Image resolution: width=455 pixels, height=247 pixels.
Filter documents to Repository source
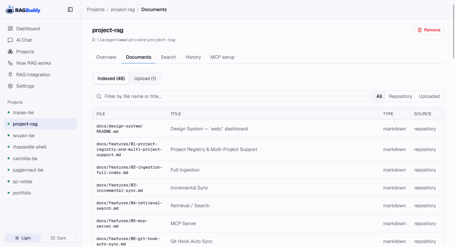coord(400,96)
